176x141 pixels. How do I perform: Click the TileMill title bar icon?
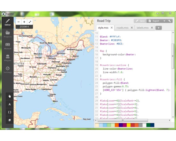coord(4,14)
